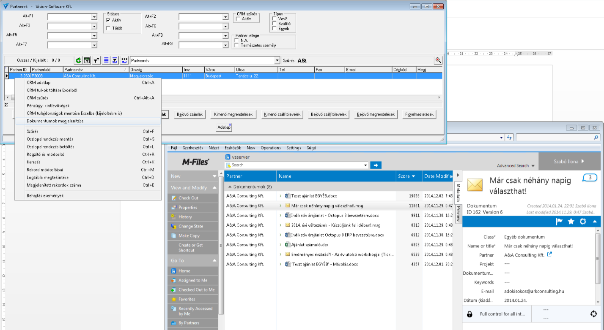Click the Check Out sidebar icon
Image resolution: width=604 pixels, height=330 pixels.
tap(173, 198)
